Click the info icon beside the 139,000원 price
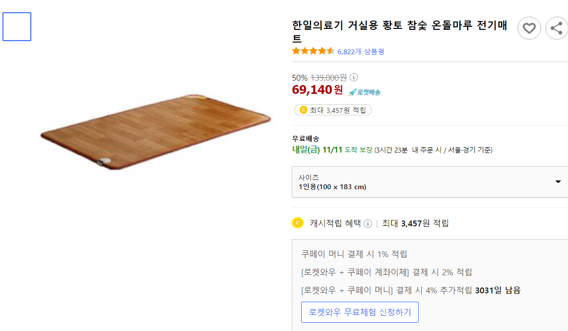This screenshot has height=331, width=568. tap(354, 77)
